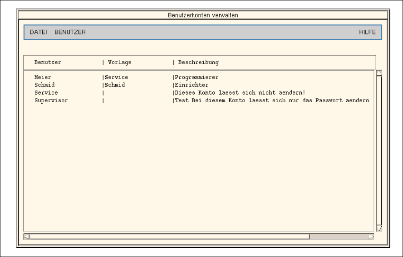Click the Benutzerkonten verwalten title bar

point(202,15)
